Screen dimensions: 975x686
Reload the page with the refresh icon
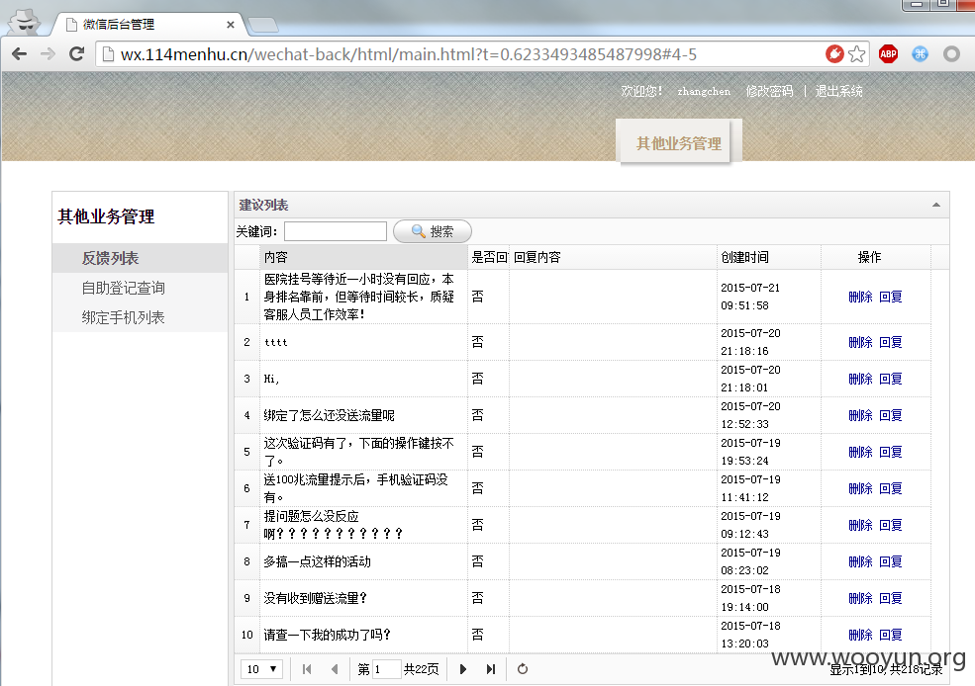76,54
